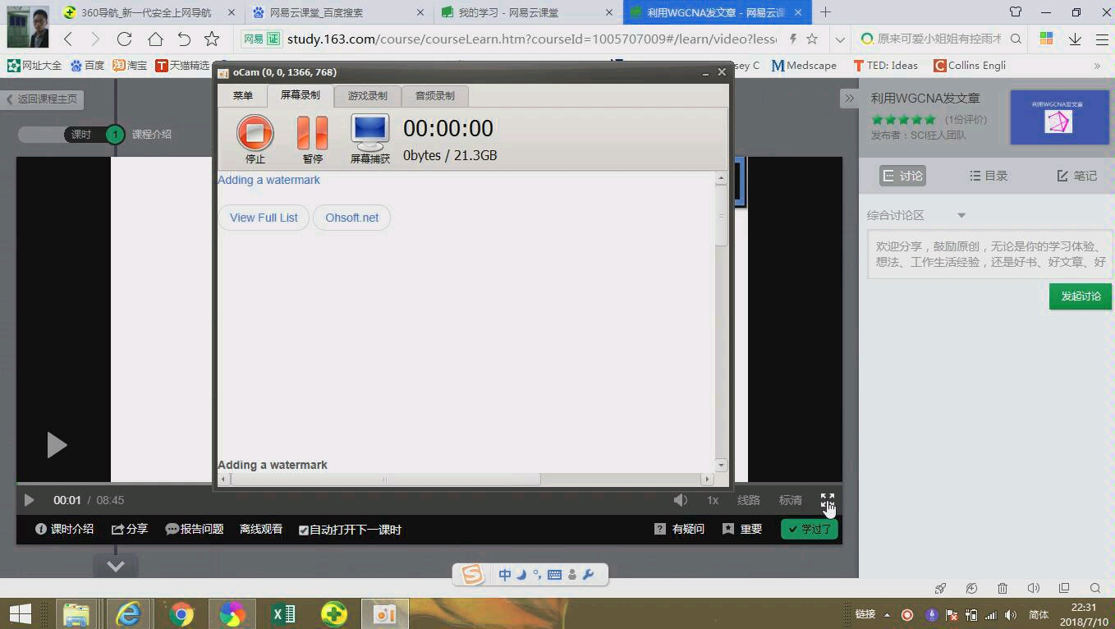This screenshot has height=629, width=1115.
Task: Play the video with the large play overlay
Action: [56, 445]
